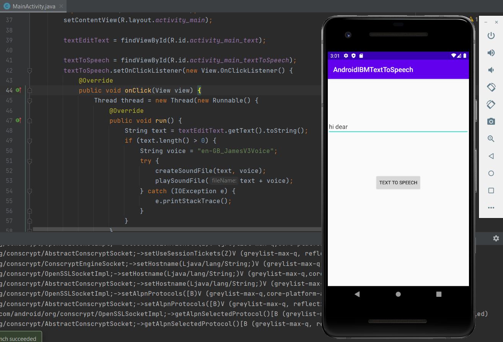Click the Volume up icon on emulator toolbar
503x342 pixels.
(491, 52)
